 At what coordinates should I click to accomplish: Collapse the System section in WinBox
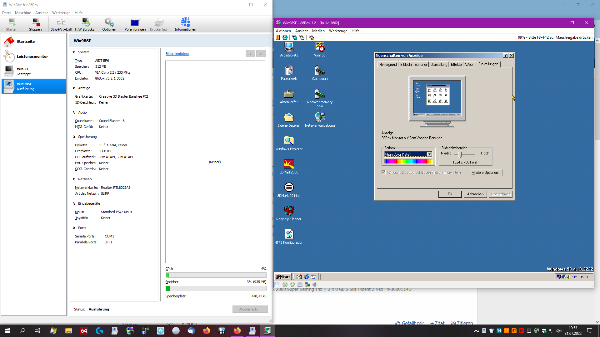point(74,52)
